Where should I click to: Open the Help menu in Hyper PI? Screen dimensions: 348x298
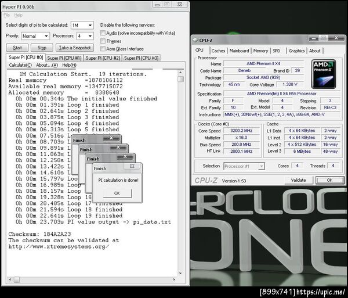[18, 15]
